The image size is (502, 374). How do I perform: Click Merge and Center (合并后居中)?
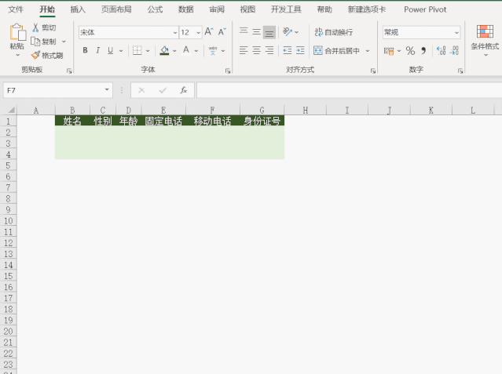point(336,50)
